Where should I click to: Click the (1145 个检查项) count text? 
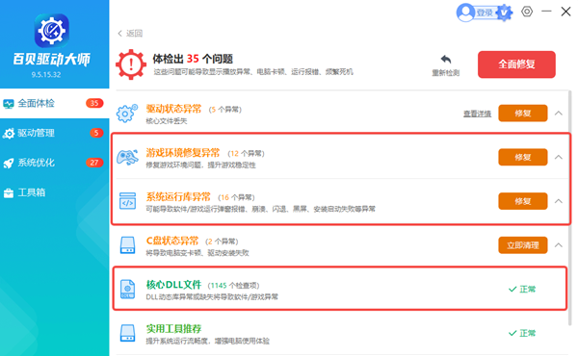(234, 286)
